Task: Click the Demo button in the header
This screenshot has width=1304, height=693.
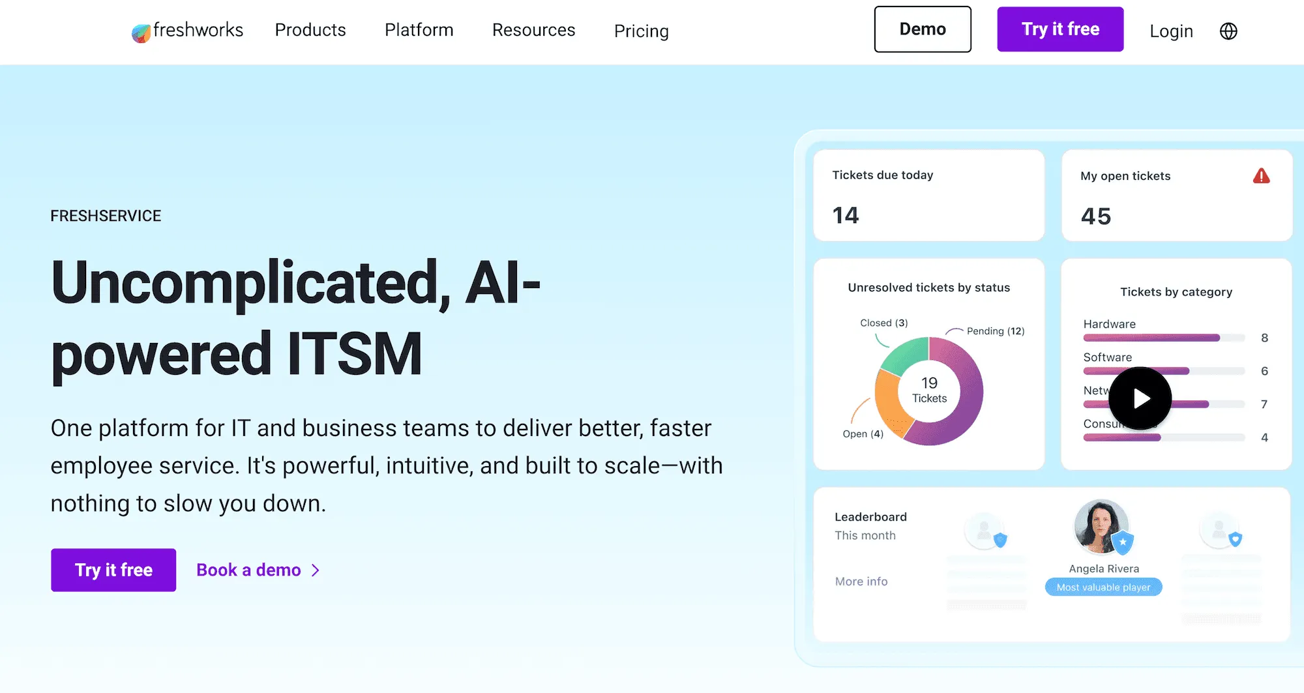Action: pos(923,29)
